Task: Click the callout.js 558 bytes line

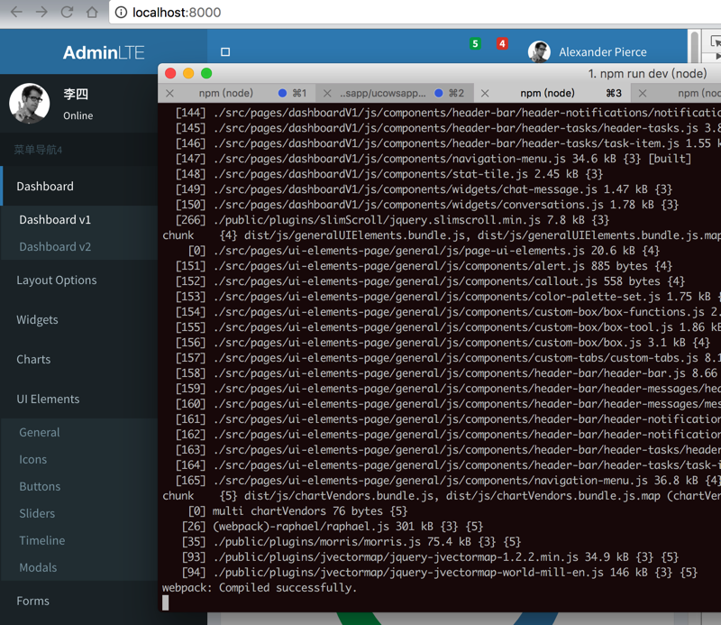Action: (431, 281)
